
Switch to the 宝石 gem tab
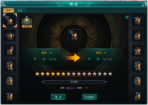point(20,10)
